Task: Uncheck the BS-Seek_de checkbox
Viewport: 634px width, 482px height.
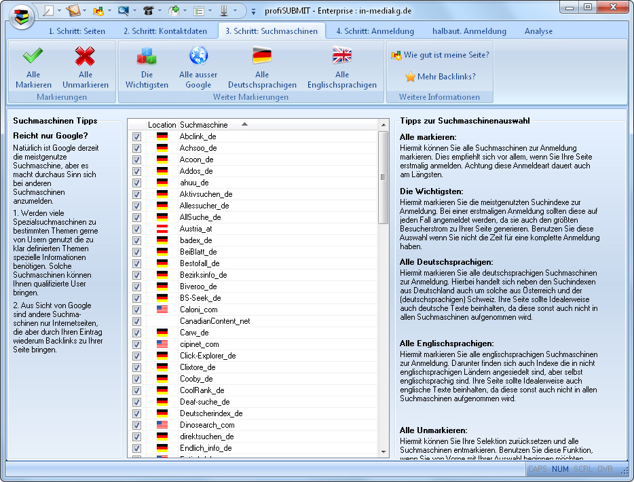Action: click(x=137, y=298)
